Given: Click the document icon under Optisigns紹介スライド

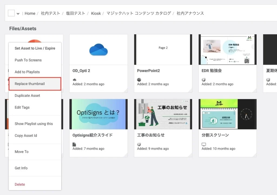Looking at the screenshot, I should pyautogui.click(x=74, y=144).
